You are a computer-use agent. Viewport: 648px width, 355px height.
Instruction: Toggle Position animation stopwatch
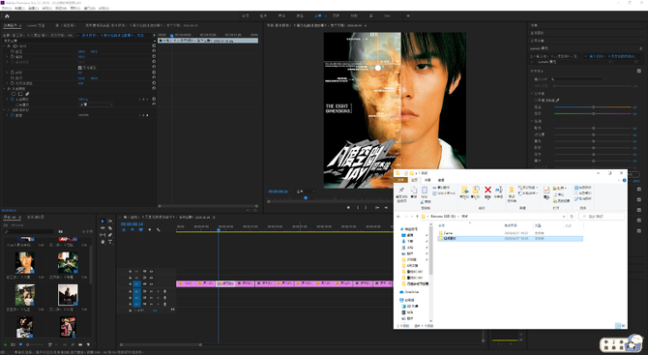12,51
